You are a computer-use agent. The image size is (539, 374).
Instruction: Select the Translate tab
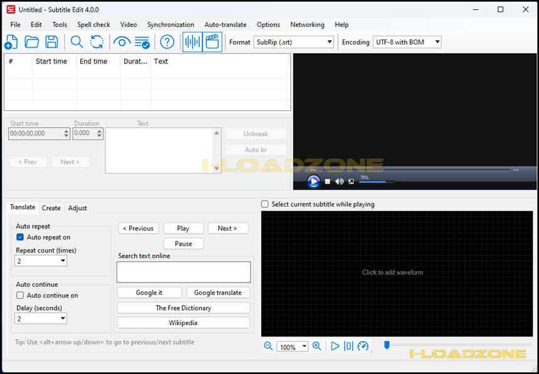pos(23,207)
